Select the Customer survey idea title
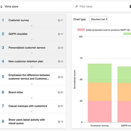The image size is (131, 131). (19, 20)
